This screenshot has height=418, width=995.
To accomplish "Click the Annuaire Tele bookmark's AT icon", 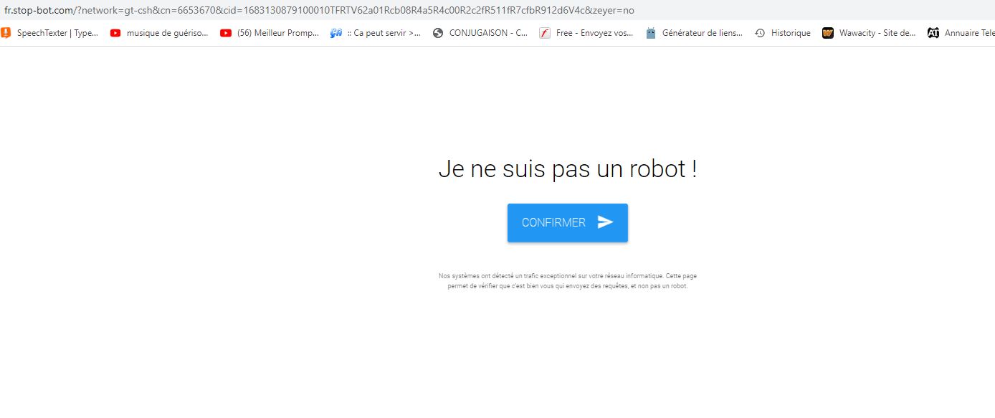I will pos(933,33).
